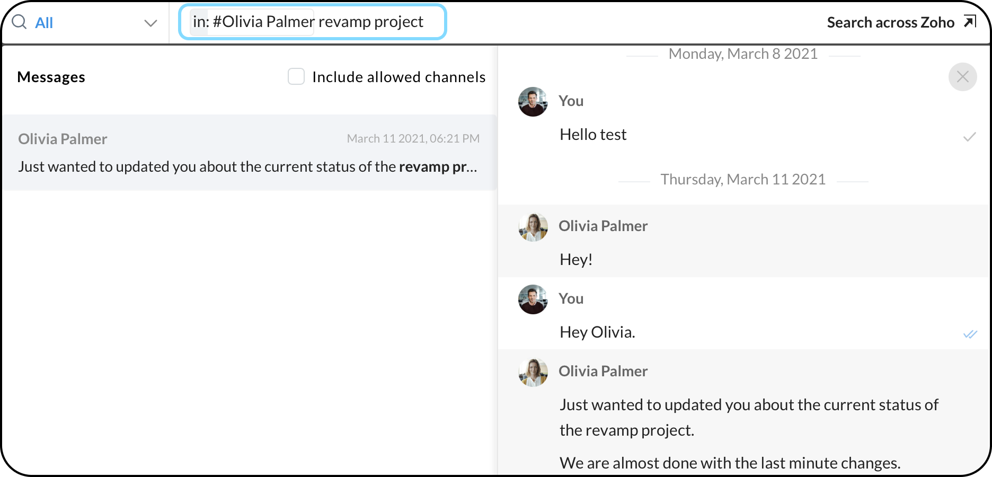Click the Hey Olivia. message text
This screenshot has height=477, width=992.
[x=597, y=332]
